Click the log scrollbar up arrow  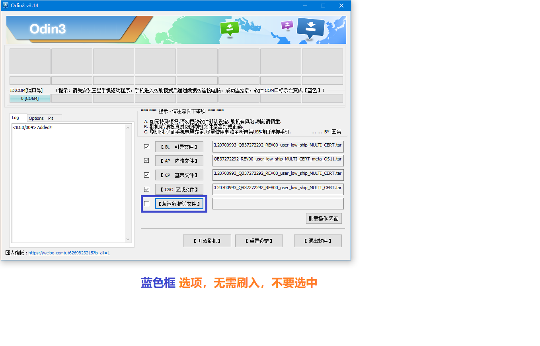tap(128, 128)
